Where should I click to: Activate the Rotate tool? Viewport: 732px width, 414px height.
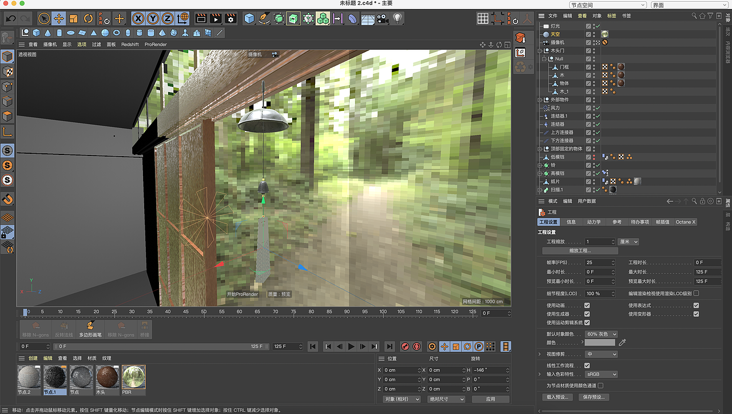point(87,19)
